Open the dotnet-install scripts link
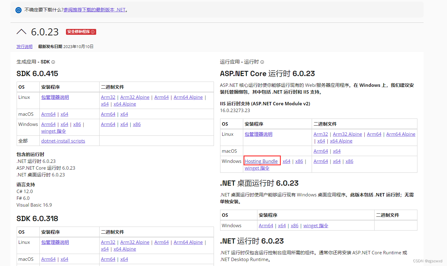The height and width of the screenshot is (266, 447). point(63,141)
